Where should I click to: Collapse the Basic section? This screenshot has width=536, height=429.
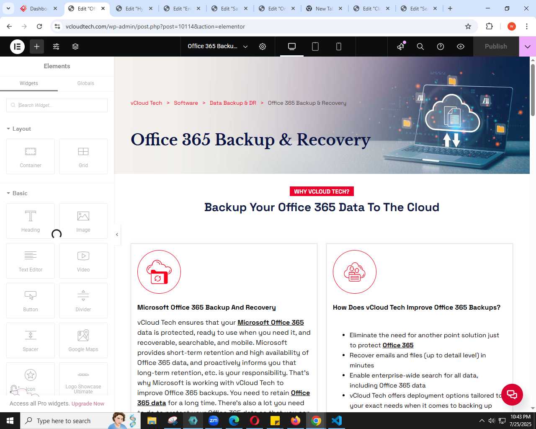(17, 193)
